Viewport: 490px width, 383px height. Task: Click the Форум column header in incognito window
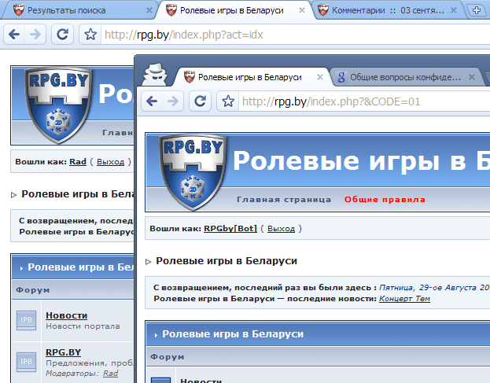[x=168, y=357]
